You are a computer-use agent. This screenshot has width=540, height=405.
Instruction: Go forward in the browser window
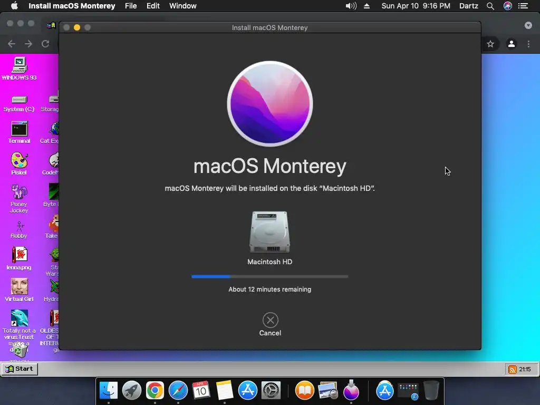28,44
